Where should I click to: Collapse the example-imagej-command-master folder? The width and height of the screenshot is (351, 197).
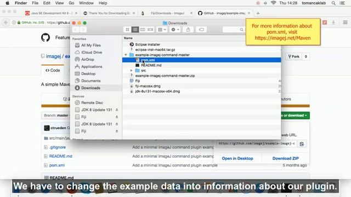click(126, 55)
